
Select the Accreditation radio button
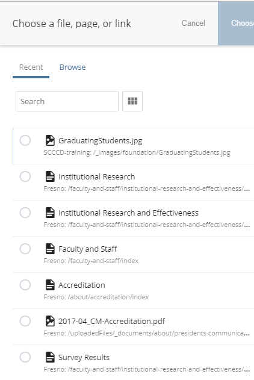(25, 285)
